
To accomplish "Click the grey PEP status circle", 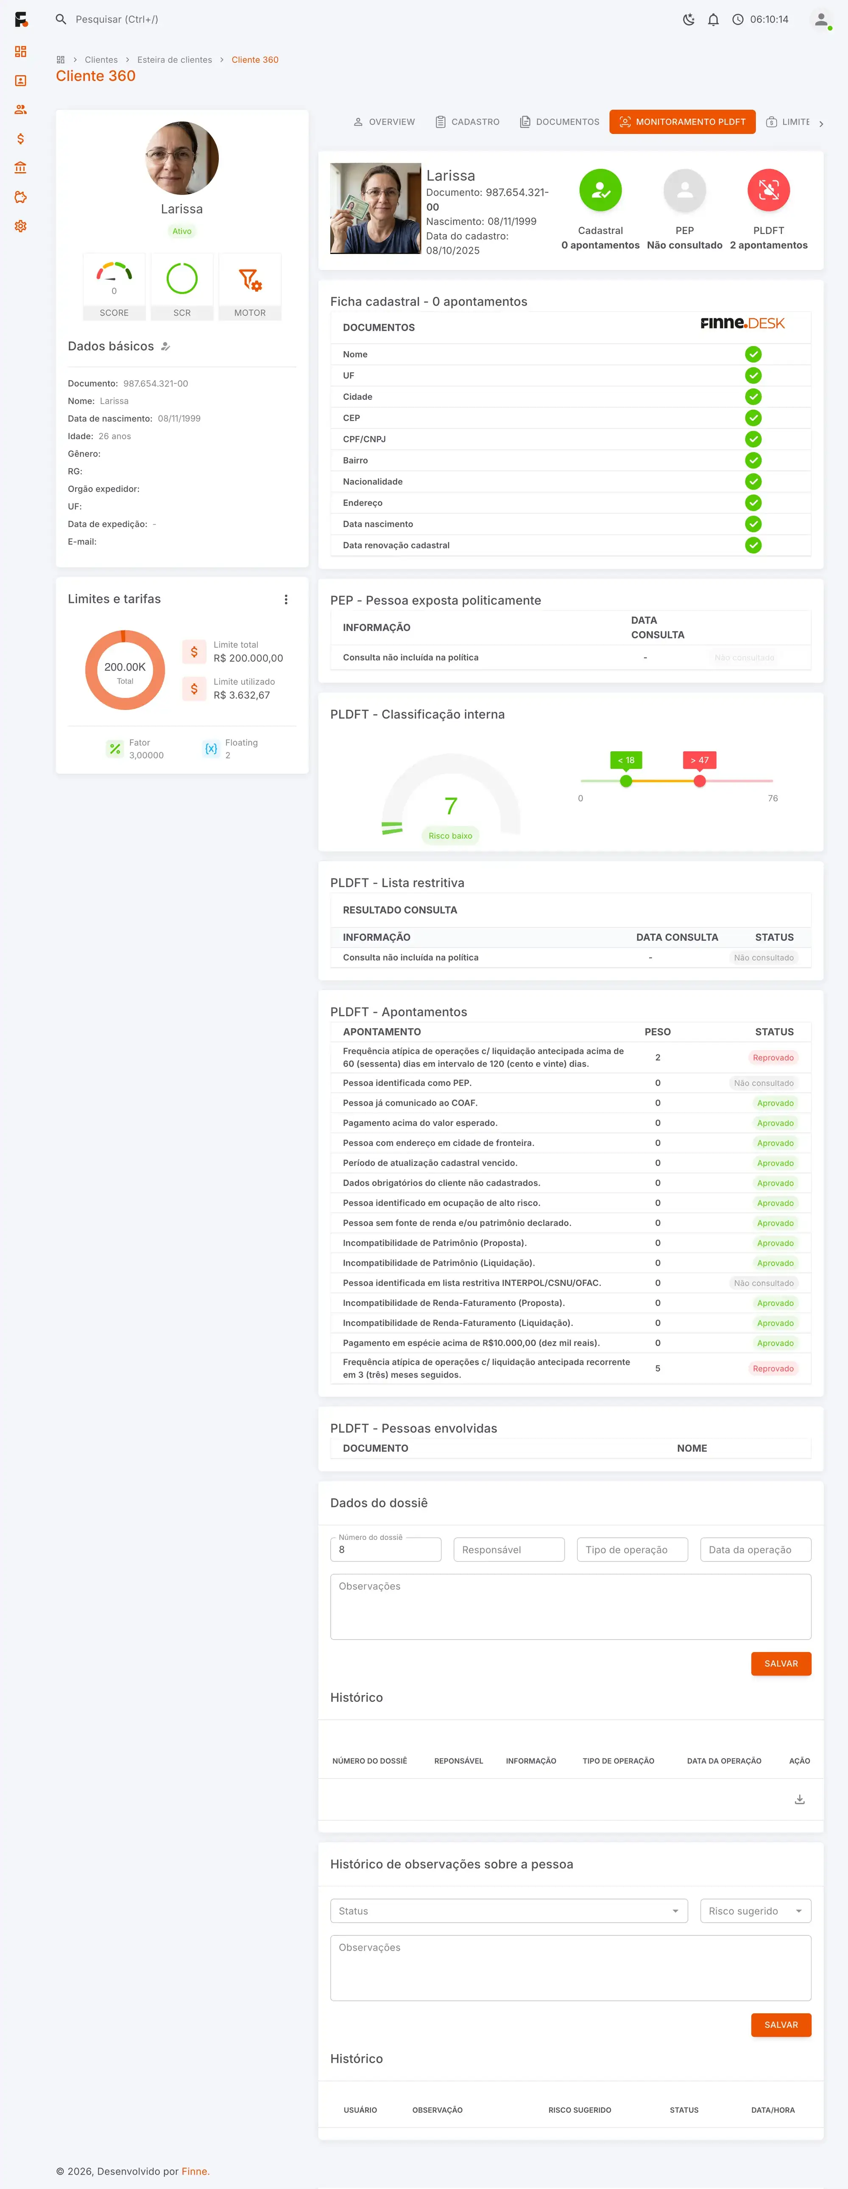I will (685, 190).
